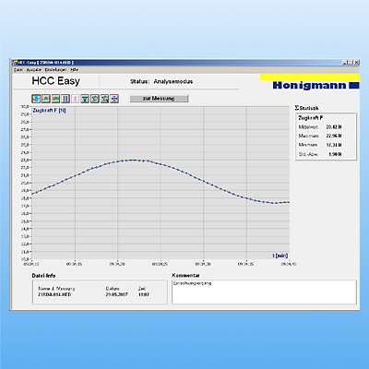The image size is (369, 369).
Task: Click the faded greyed-out cursor toolbar icon
Action: click(x=76, y=99)
